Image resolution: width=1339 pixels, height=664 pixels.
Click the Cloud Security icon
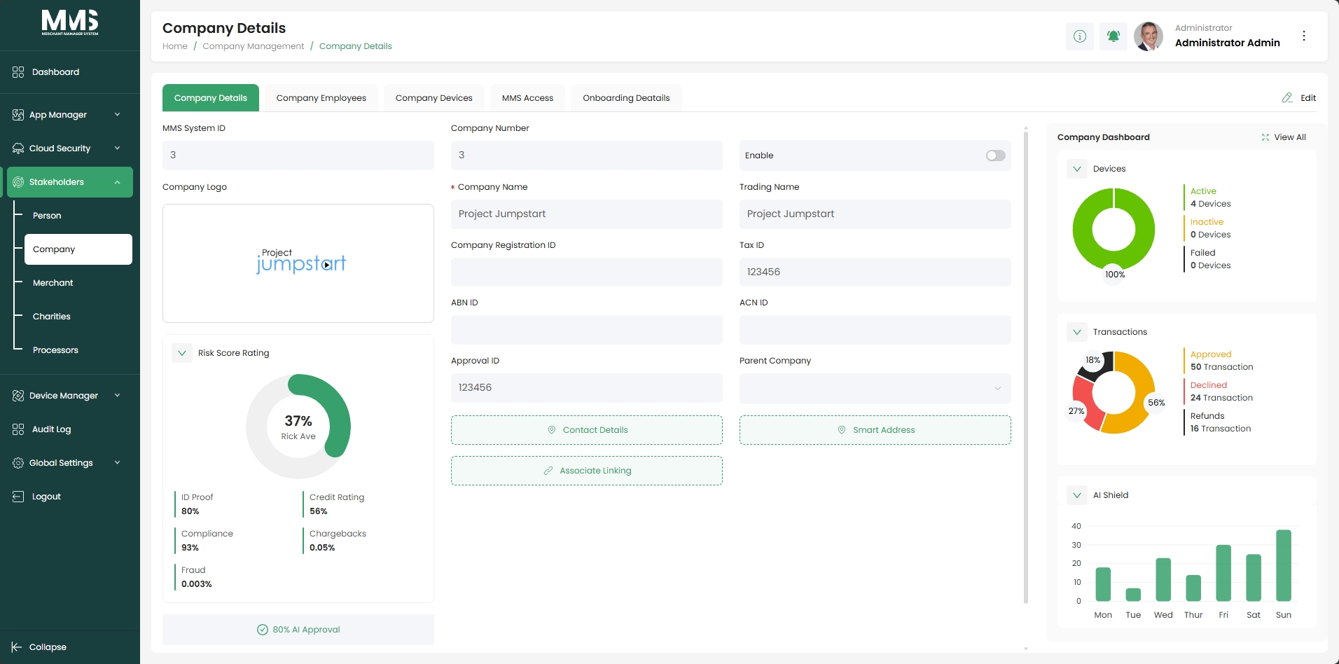tap(18, 148)
